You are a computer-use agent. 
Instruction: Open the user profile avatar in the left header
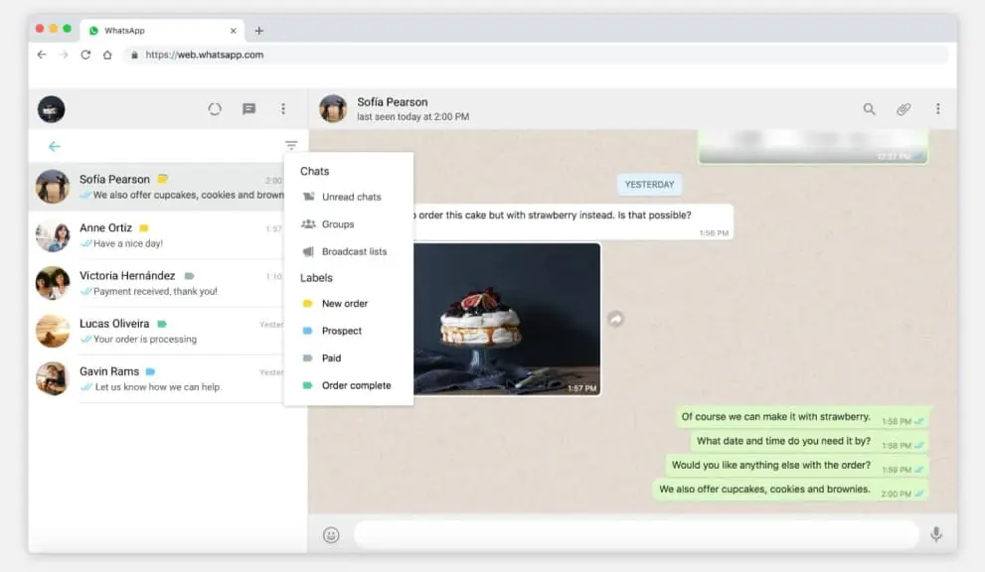(52, 109)
